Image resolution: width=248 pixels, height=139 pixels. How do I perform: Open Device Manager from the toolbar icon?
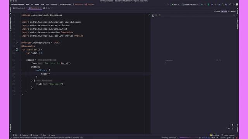click(223, 4)
